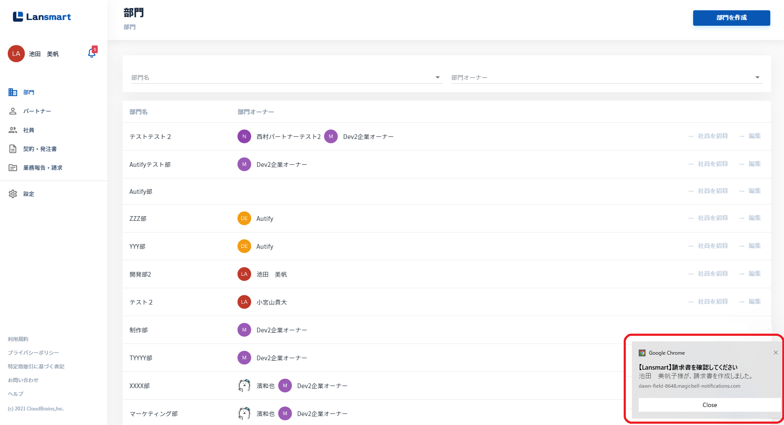Open お問い合わせ link in sidebar footer
This screenshot has height=425, width=784.
tap(23, 380)
